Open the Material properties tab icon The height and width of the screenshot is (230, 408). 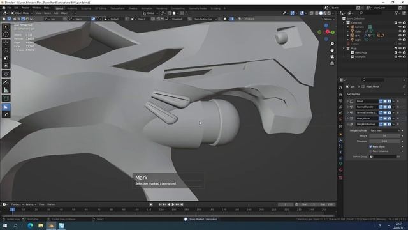[340, 170]
